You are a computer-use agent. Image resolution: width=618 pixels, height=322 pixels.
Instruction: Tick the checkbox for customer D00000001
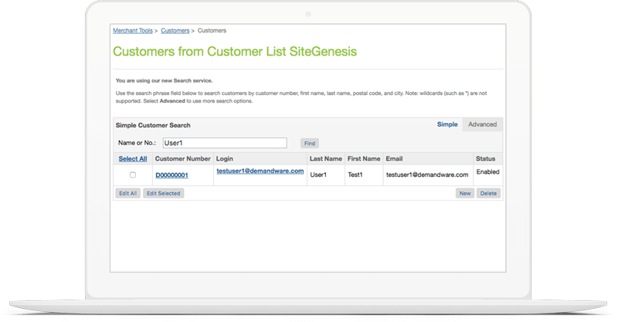[x=133, y=175]
